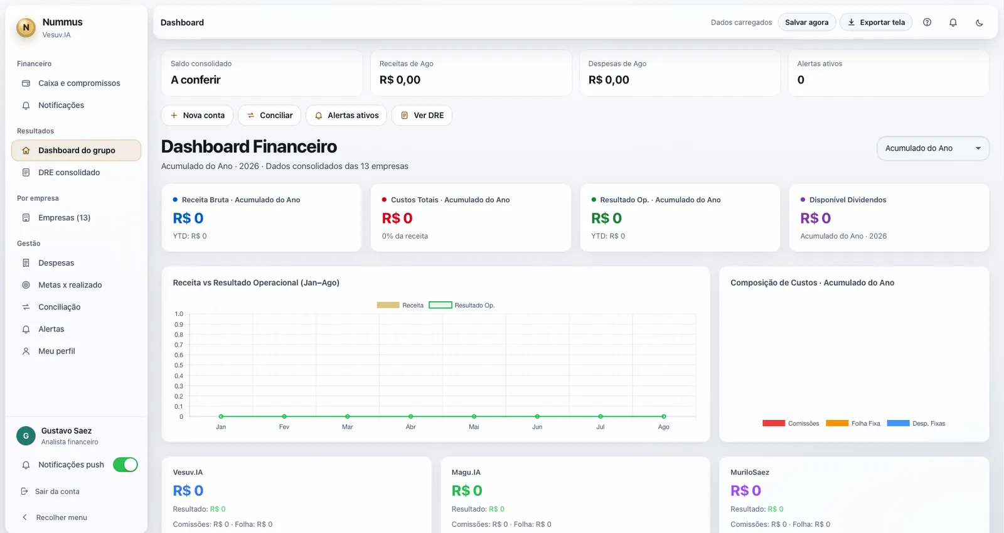1004x533 pixels.
Task: Open Metas x realizado page
Action: [76, 284]
